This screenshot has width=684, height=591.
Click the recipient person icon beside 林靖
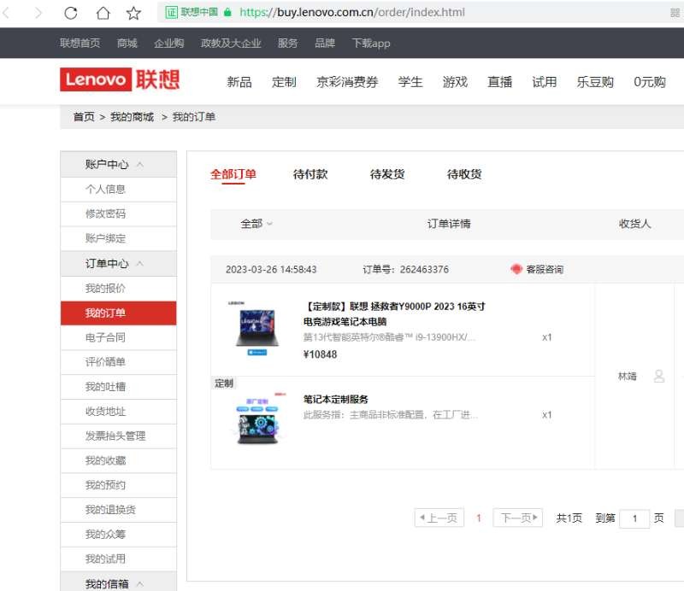658,376
